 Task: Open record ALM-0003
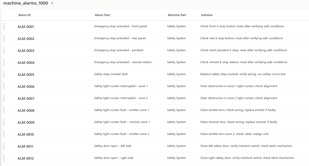tap(26, 50)
